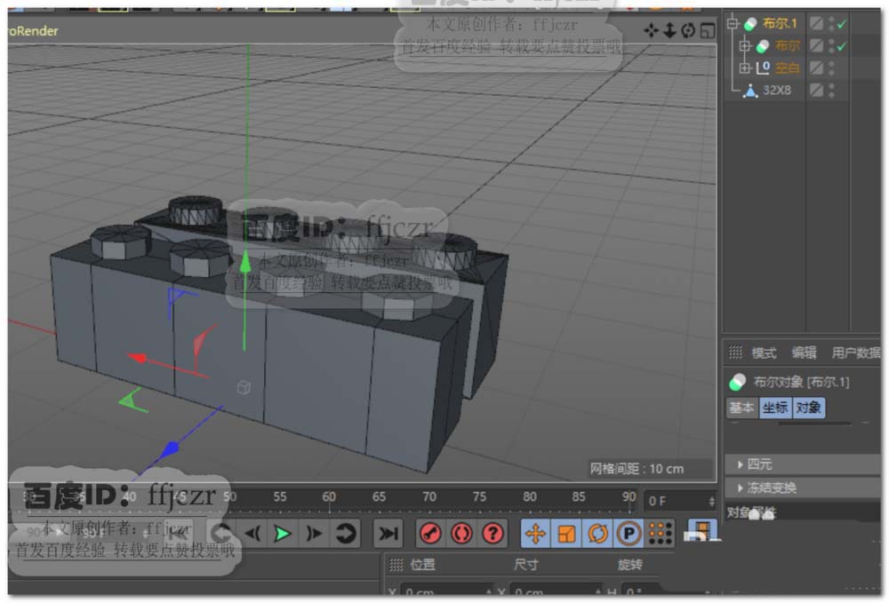Viewport: 889px width, 603px height.
Task: Disable the green checkmark for 布尔.1 object
Action: tap(841, 23)
